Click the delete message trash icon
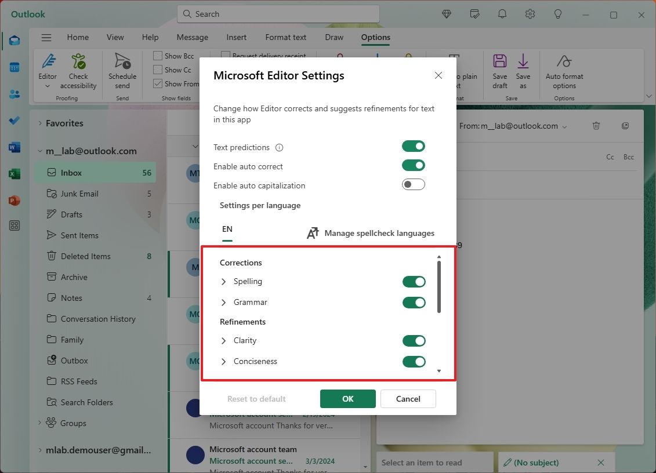This screenshot has width=656, height=473. point(596,126)
